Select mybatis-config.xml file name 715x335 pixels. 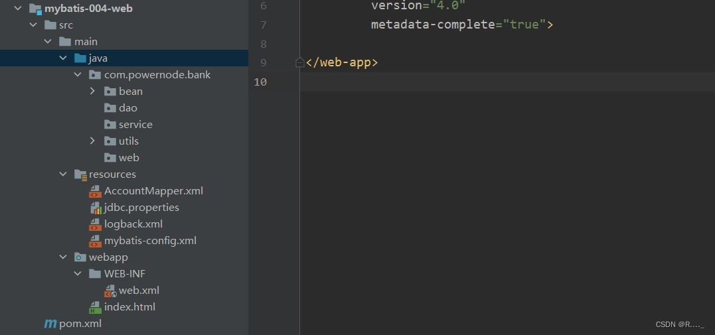click(151, 241)
